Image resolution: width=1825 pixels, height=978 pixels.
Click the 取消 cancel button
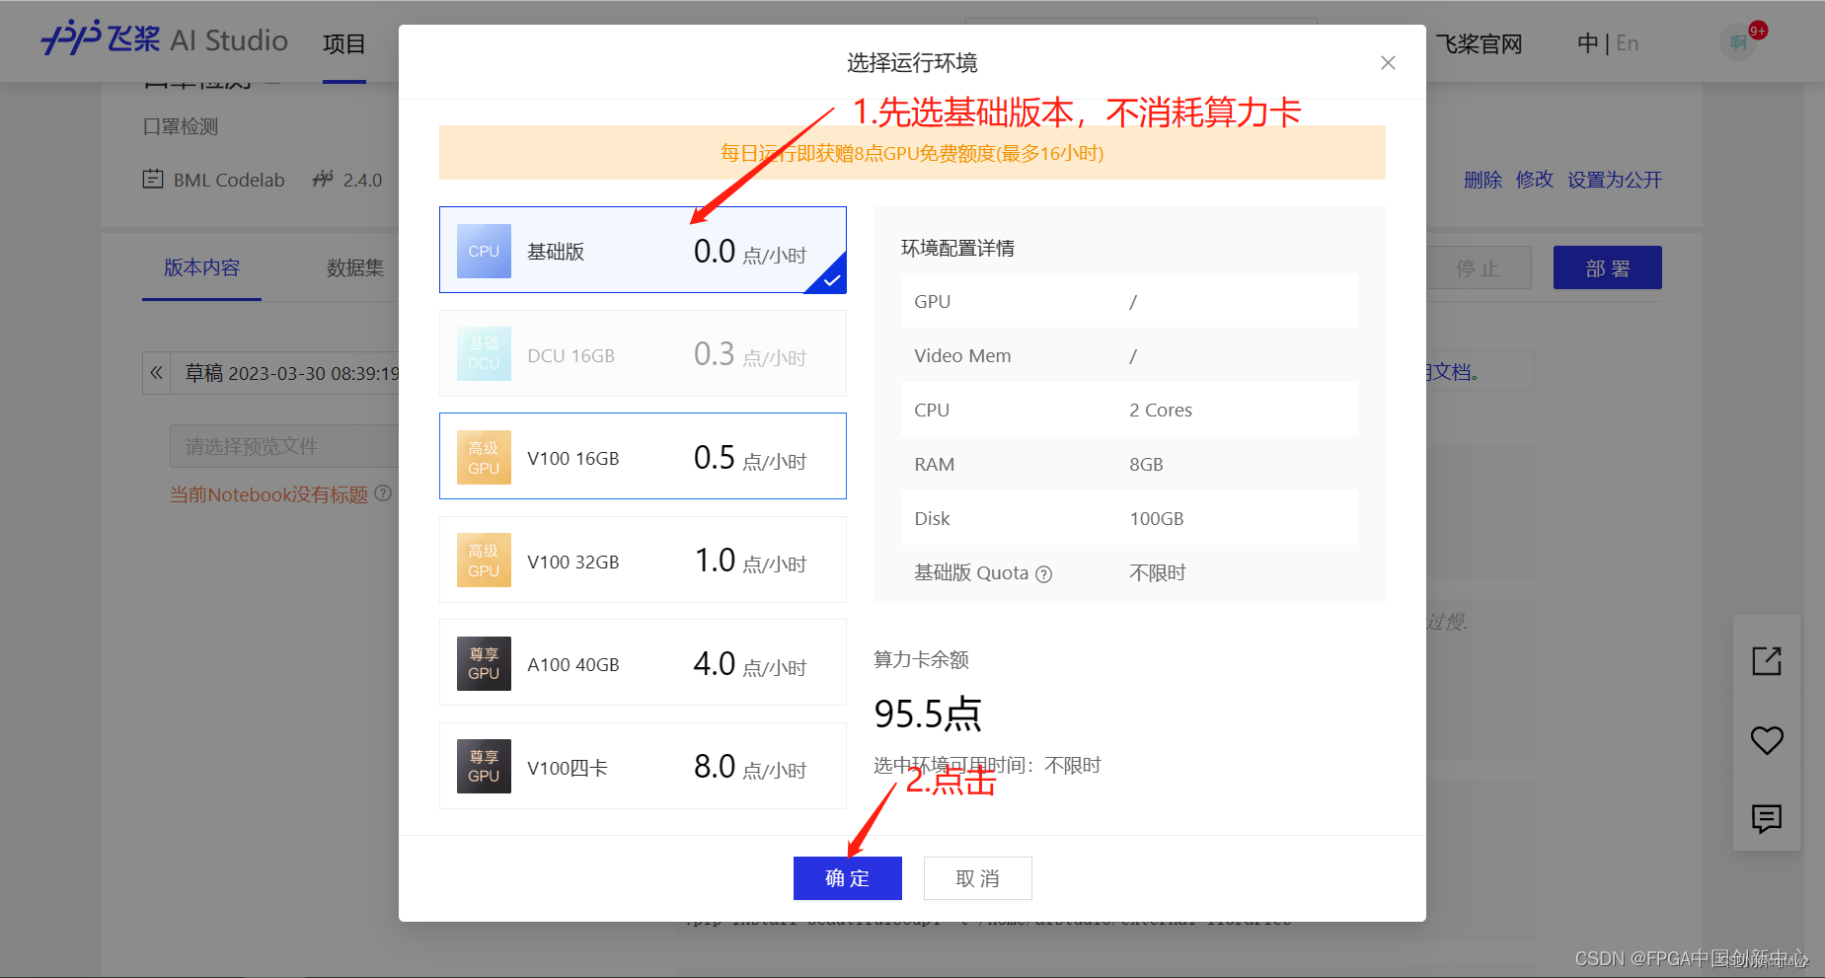coord(978,878)
